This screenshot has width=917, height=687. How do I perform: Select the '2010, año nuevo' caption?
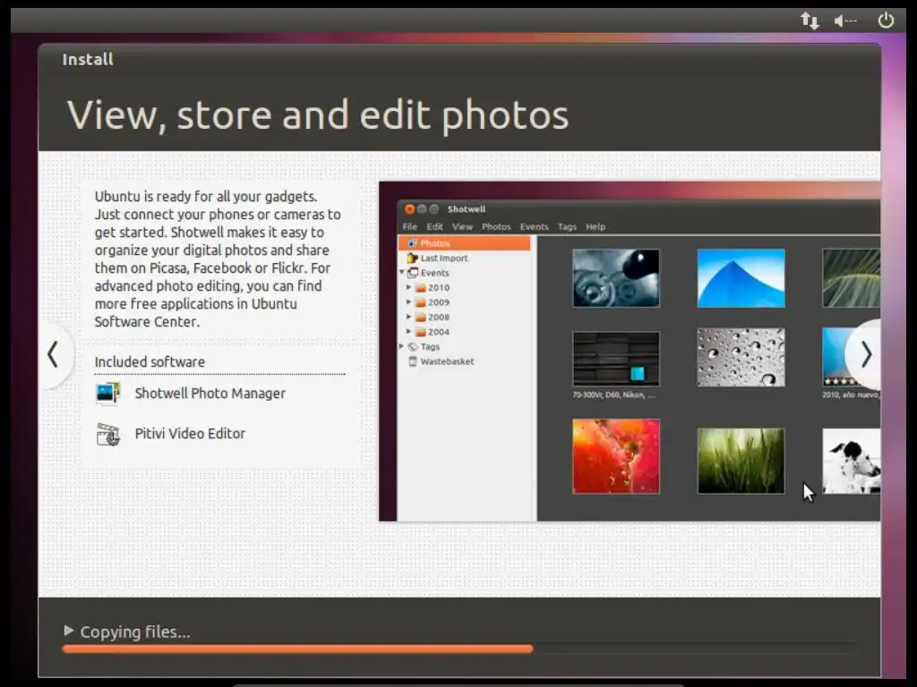851,395
